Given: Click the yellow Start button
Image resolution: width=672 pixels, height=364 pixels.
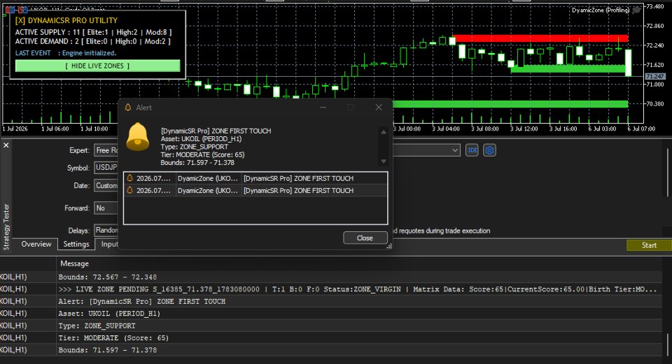Looking at the screenshot, I should click(649, 245).
